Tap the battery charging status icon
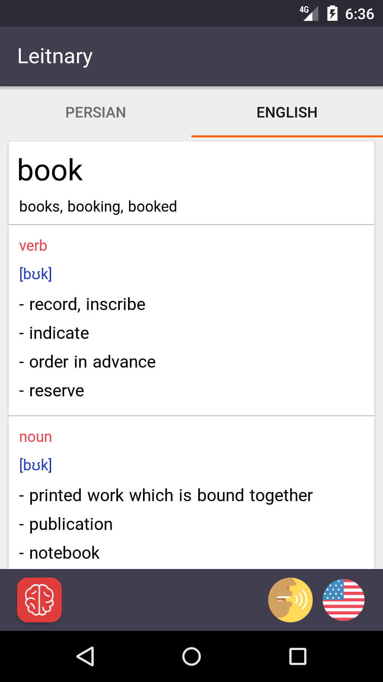Image resolution: width=383 pixels, height=682 pixels. tap(332, 14)
